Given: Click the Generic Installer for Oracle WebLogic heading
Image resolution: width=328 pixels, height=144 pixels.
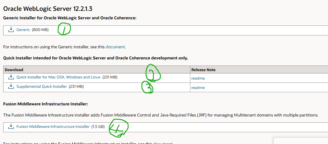Looking at the screenshot, I should pos(70,18).
